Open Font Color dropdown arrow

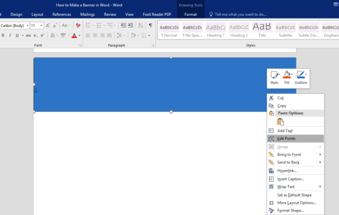coord(80,35)
